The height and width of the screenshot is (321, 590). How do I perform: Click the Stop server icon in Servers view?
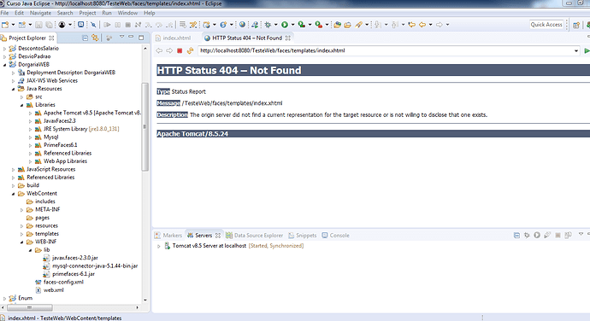tap(558, 236)
